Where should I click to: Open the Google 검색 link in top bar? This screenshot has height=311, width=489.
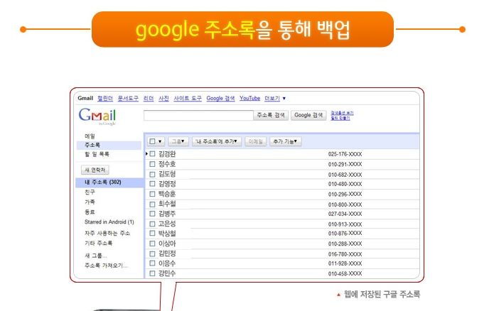pos(220,98)
